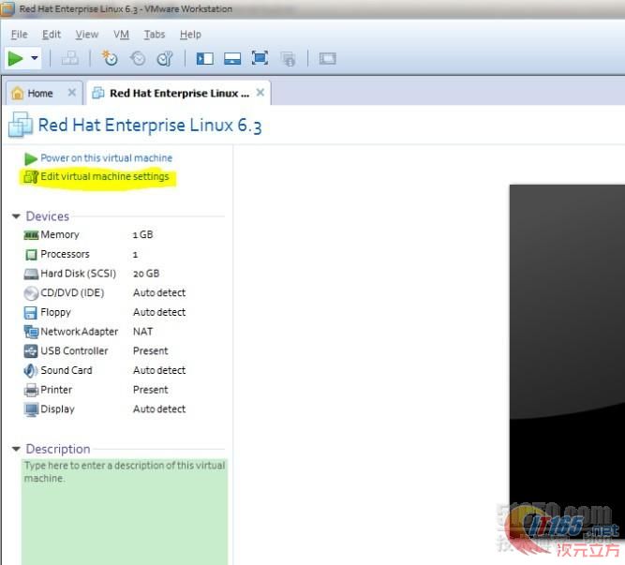Click the Sound Card icon
The width and height of the screenshot is (625, 565).
pos(30,370)
